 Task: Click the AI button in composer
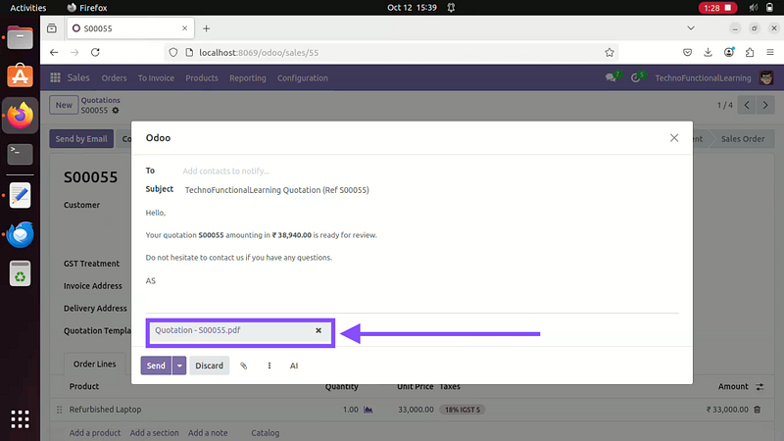click(x=294, y=366)
